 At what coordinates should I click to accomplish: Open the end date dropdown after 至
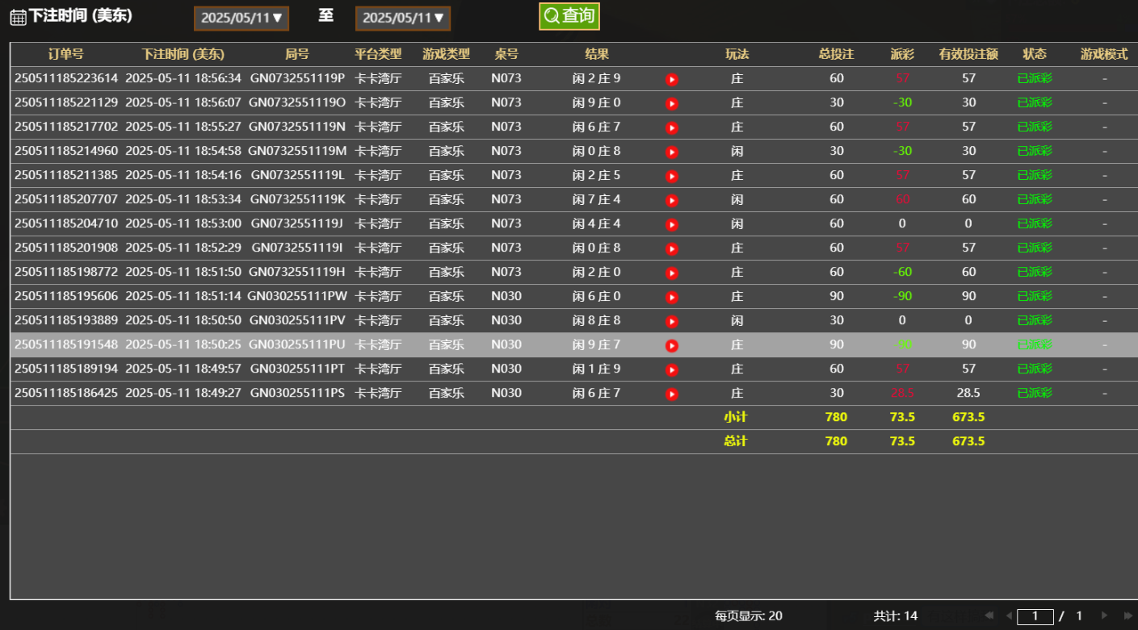[402, 17]
